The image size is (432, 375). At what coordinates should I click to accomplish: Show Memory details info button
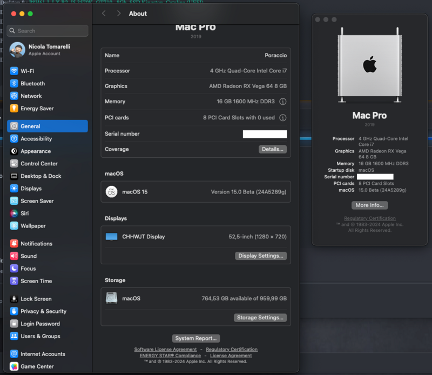[283, 102]
